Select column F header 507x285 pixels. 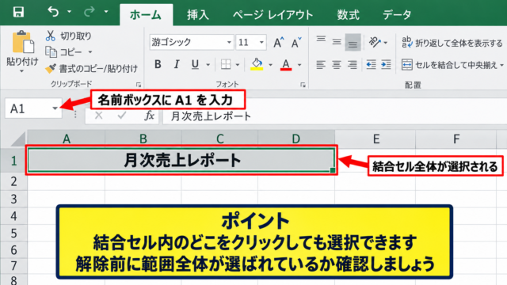tap(456, 139)
